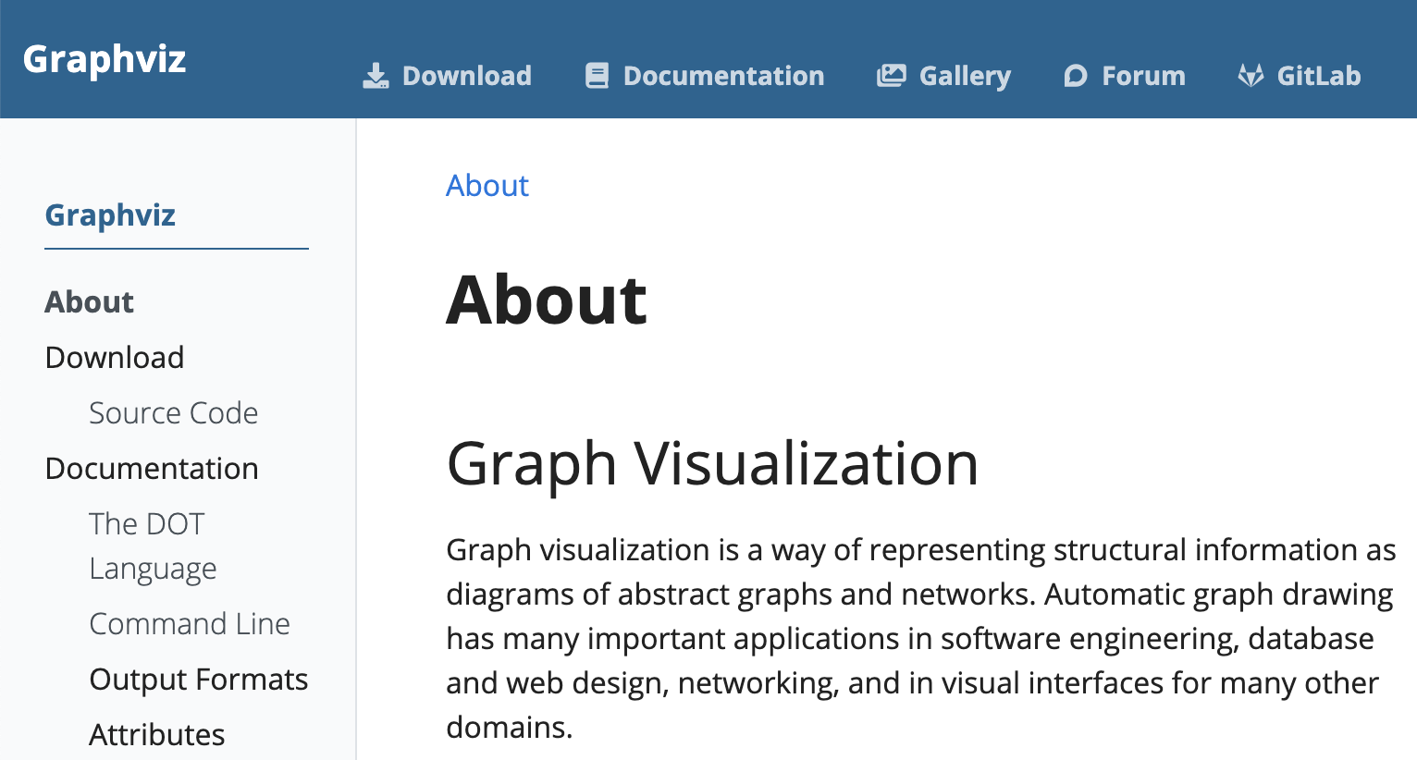The height and width of the screenshot is (760, 1417).
Task: Open Gallery in the header menu
Action: (964, 76)
